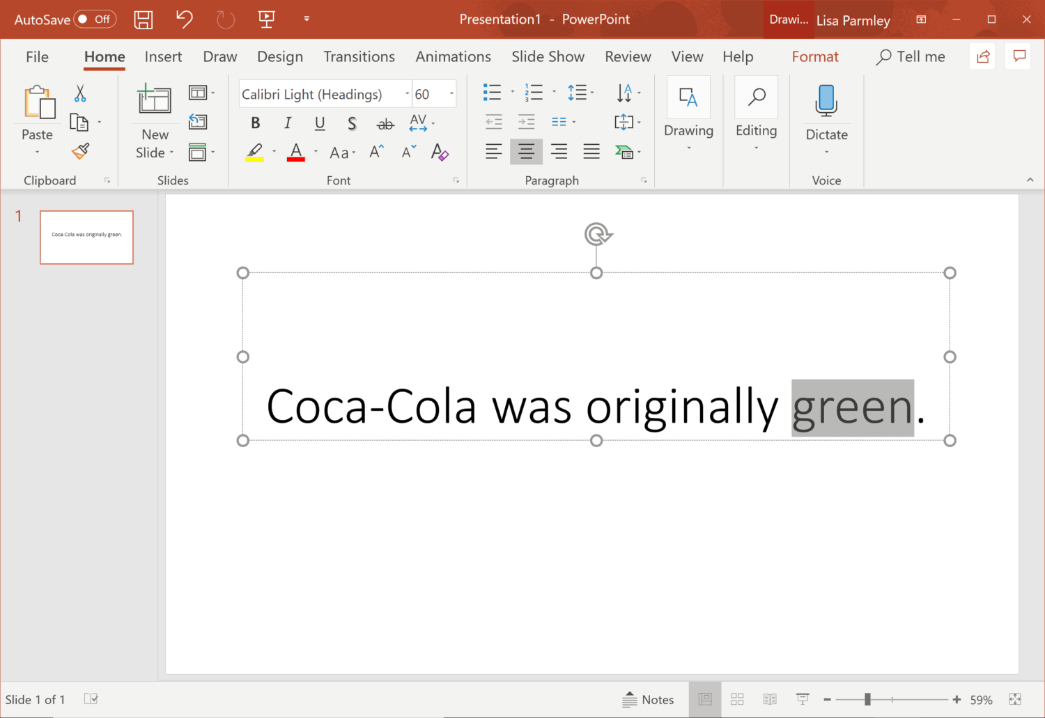Launch Slide Show from status bar

tap(803, 699)
